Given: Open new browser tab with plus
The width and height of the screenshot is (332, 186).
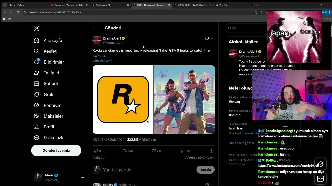Looking at the screenshot, I should pos(258,5).
